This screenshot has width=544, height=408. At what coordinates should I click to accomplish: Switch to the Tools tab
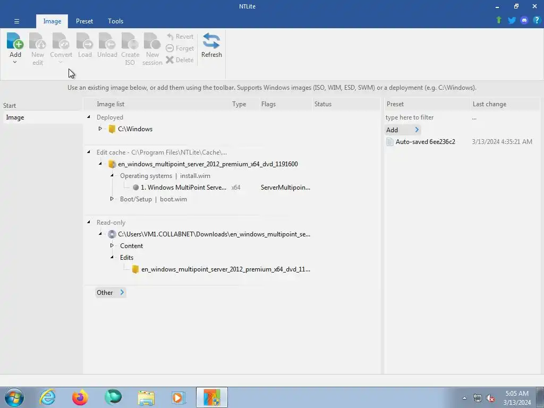[115, 21]
